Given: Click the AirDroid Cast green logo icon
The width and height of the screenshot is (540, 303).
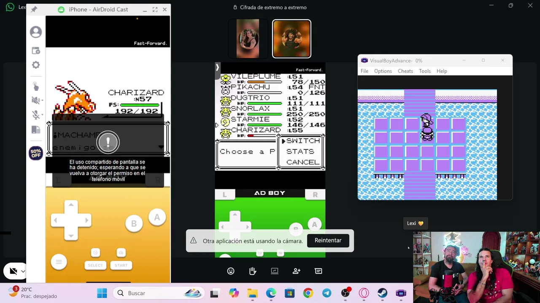Looking at the screenshot, I should click(61, 9).
